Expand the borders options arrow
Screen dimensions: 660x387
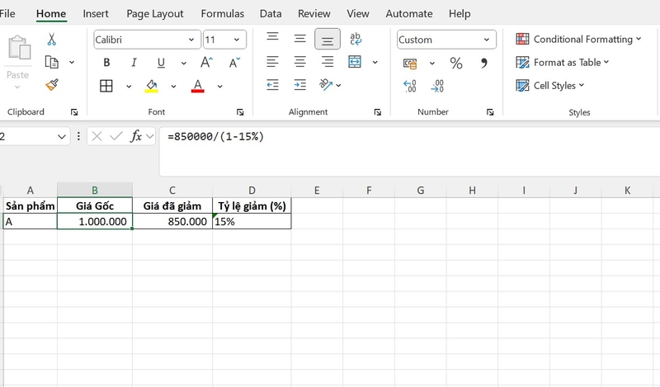(129, 87)
